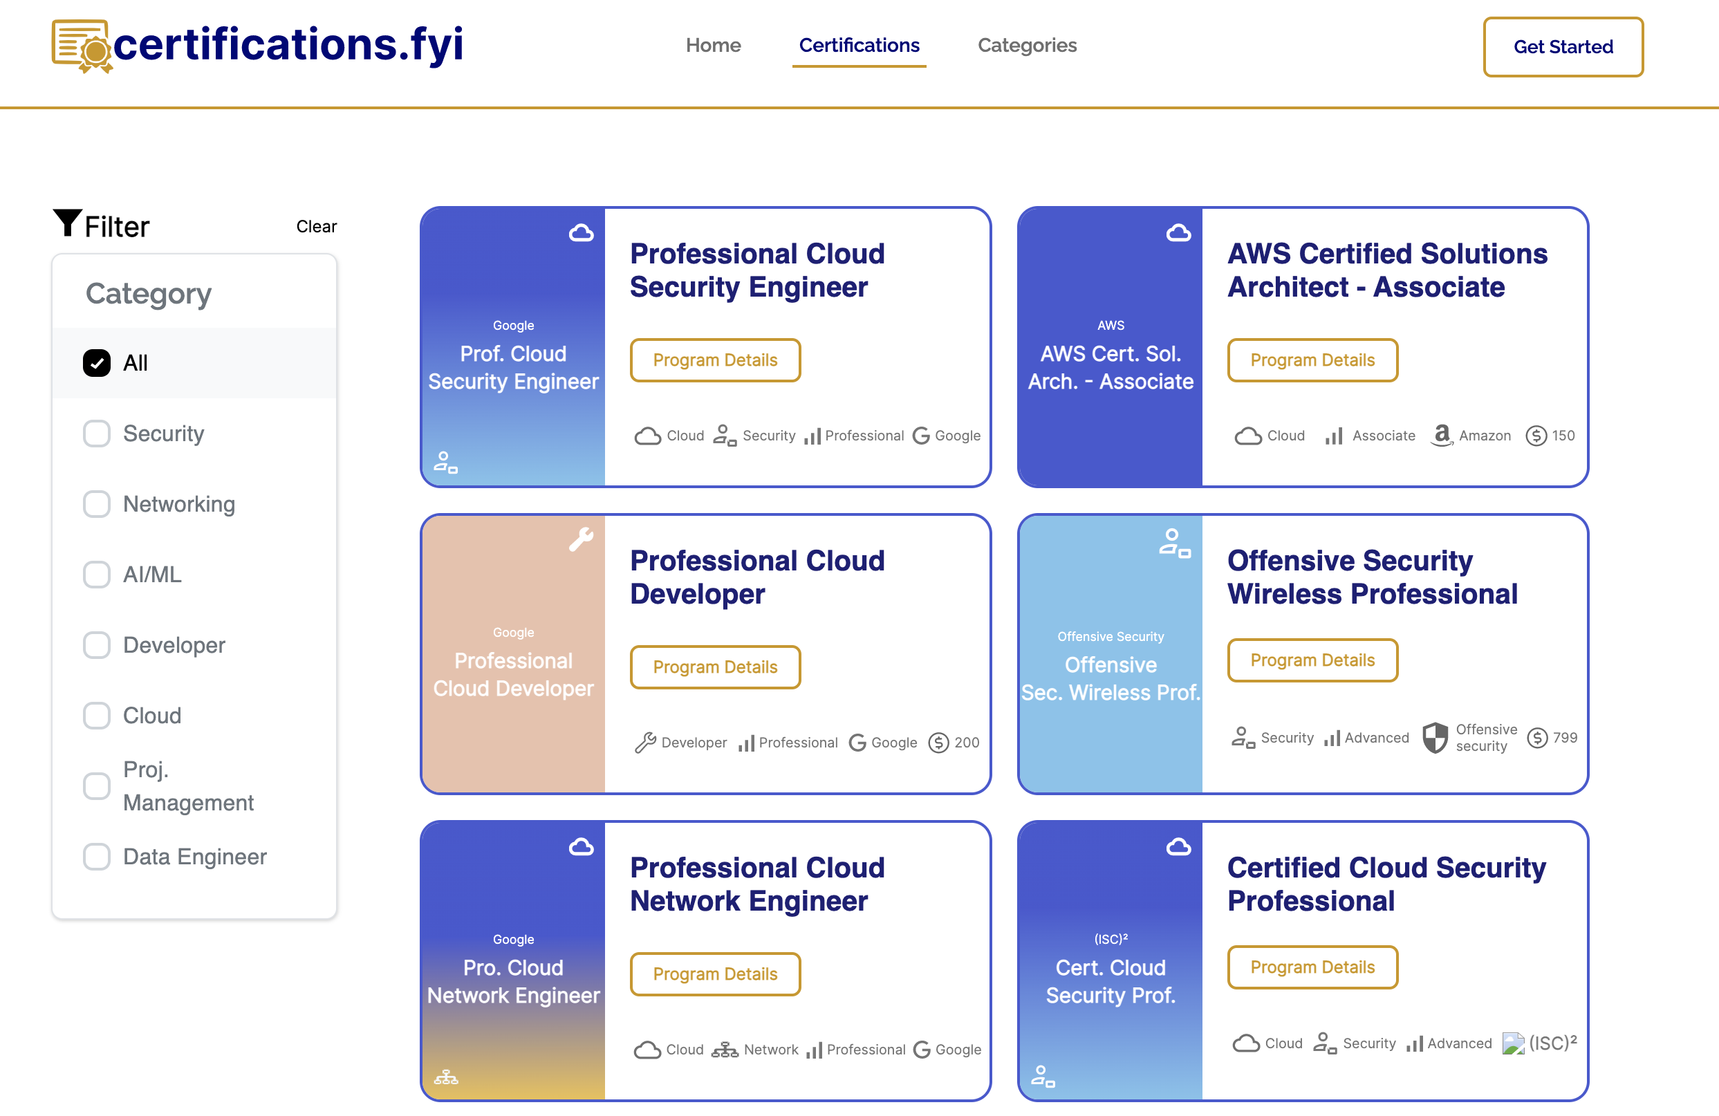Viewport: 1719px width, 1116px height.
Task: Click Advanced level bars icon in Certified Cloud Security Professional card
Action: [1414, 1044]
